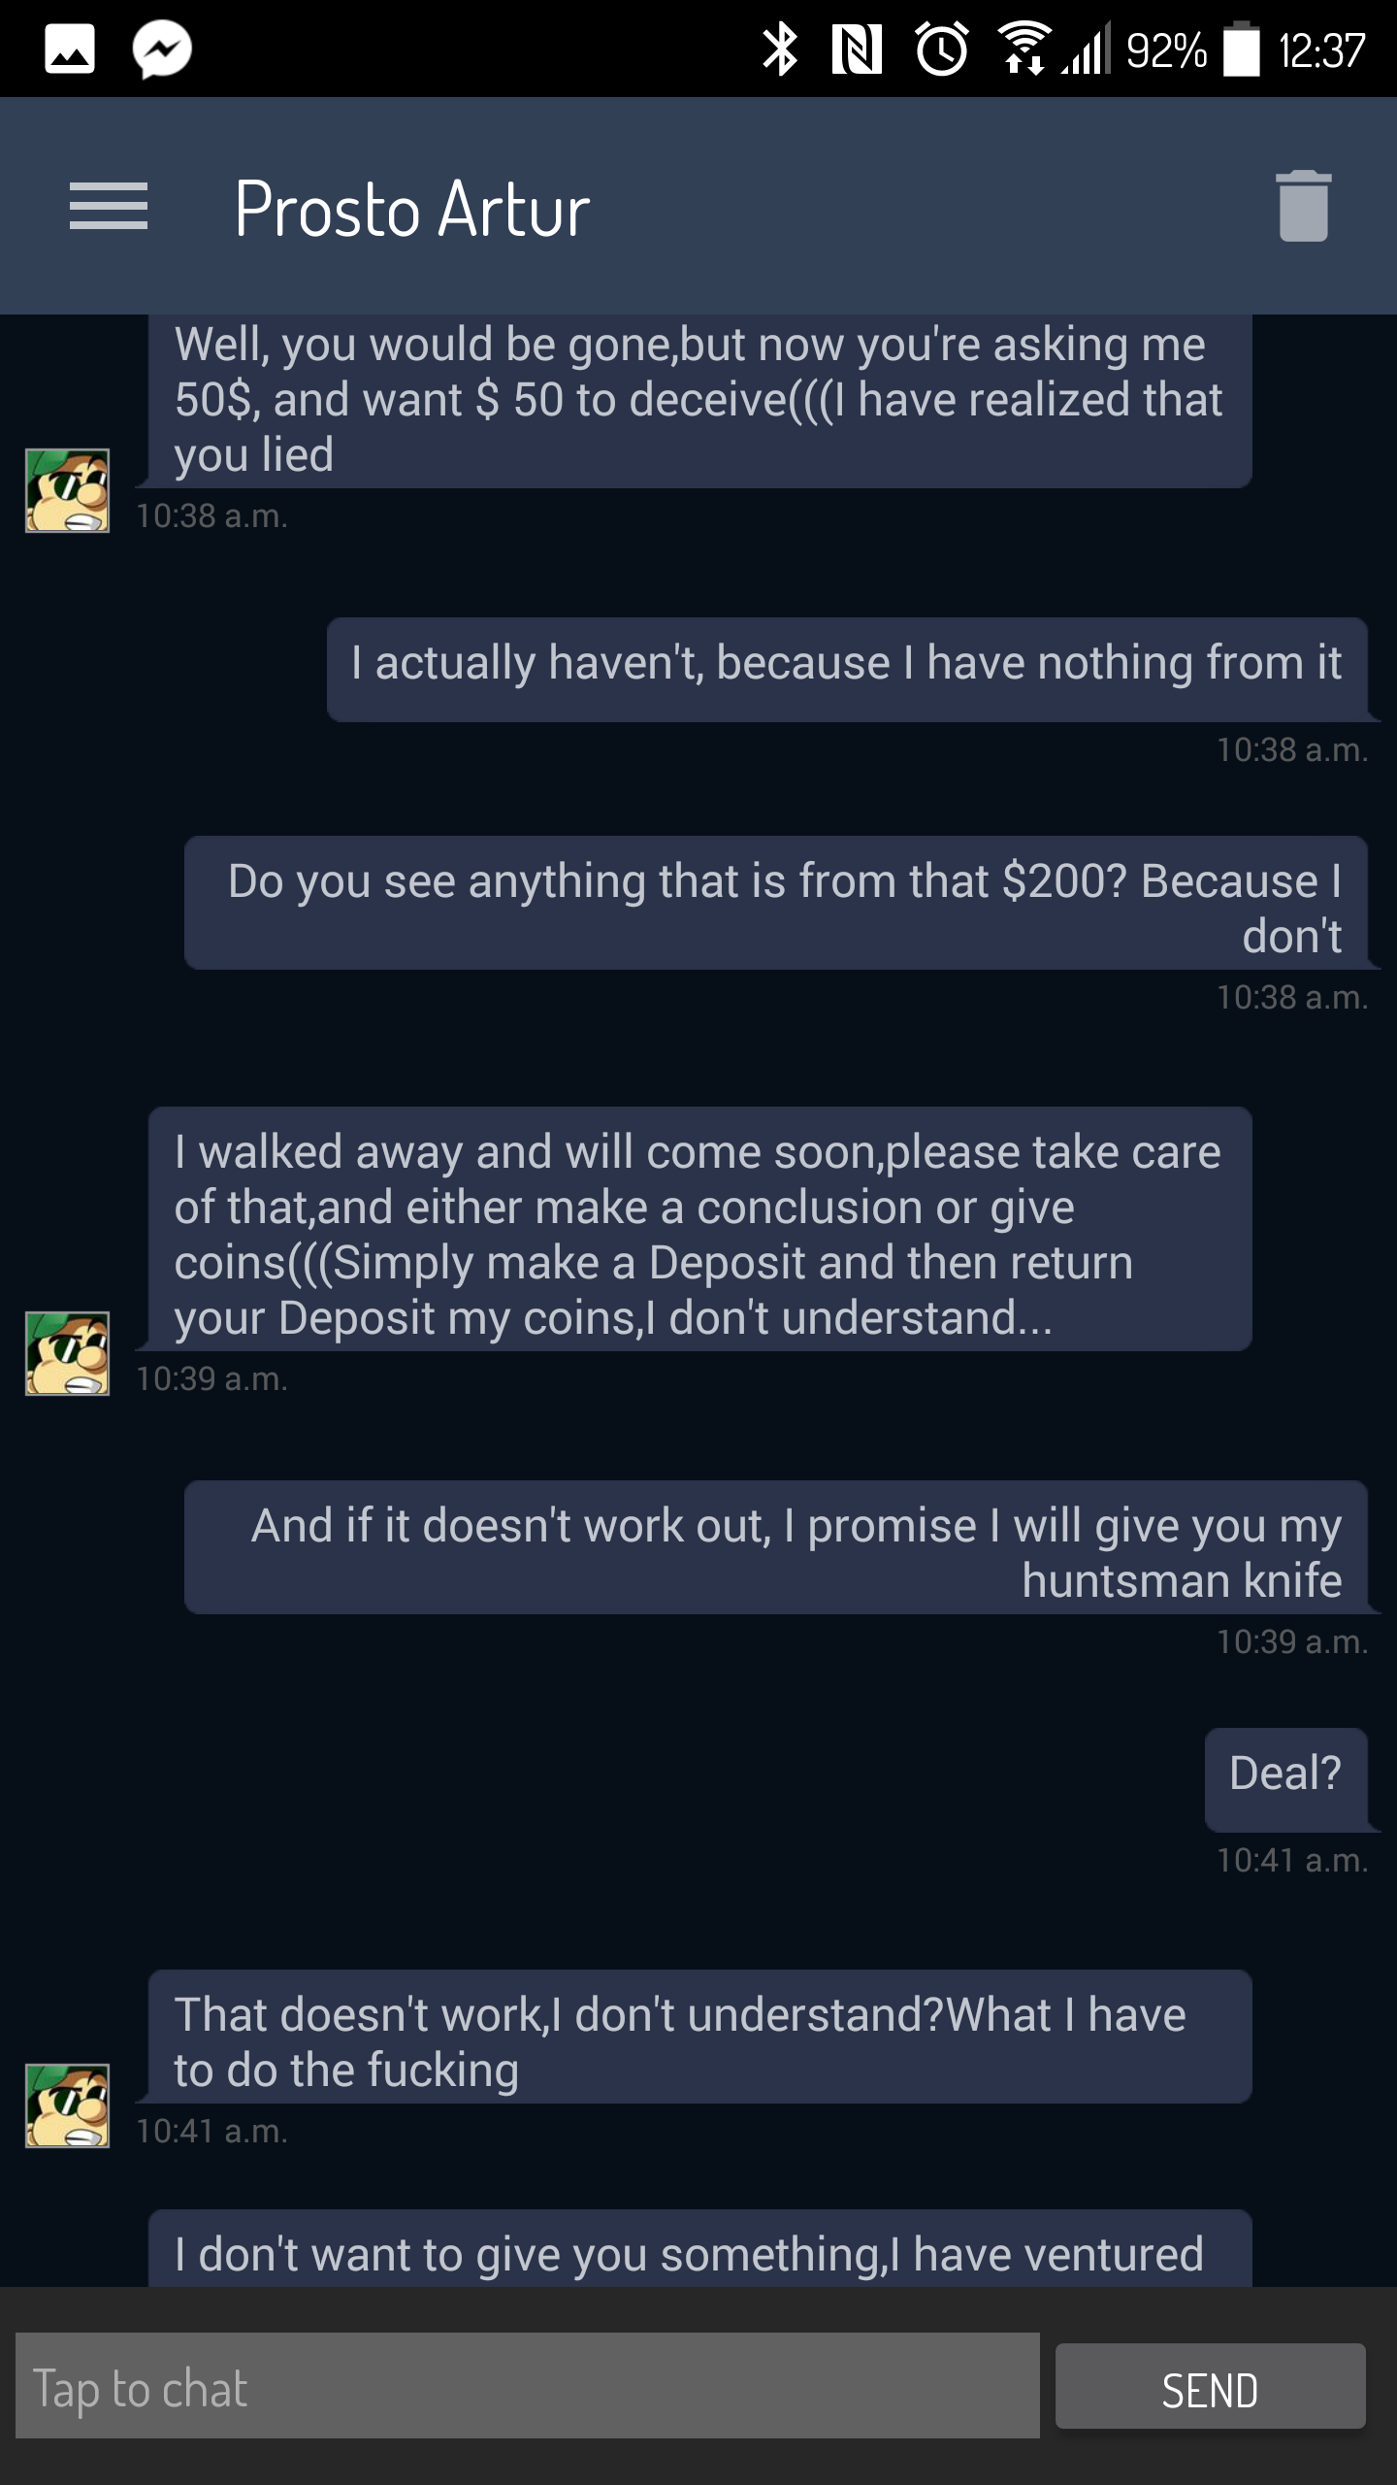Tap the 'Prosto Artur' chat title
This screenshot has height=2485, width=1397.
412,210
